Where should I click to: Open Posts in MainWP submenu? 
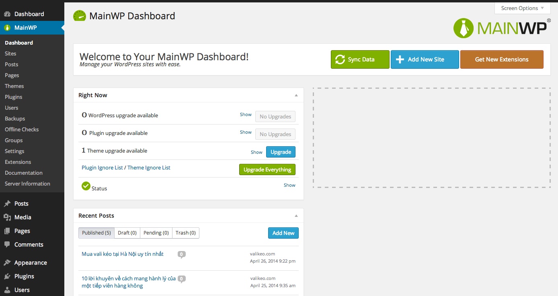[11, 64]
